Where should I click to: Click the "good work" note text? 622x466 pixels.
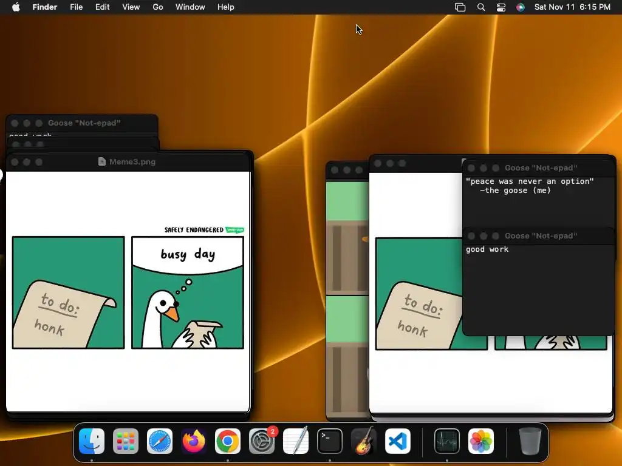(487, 249)
